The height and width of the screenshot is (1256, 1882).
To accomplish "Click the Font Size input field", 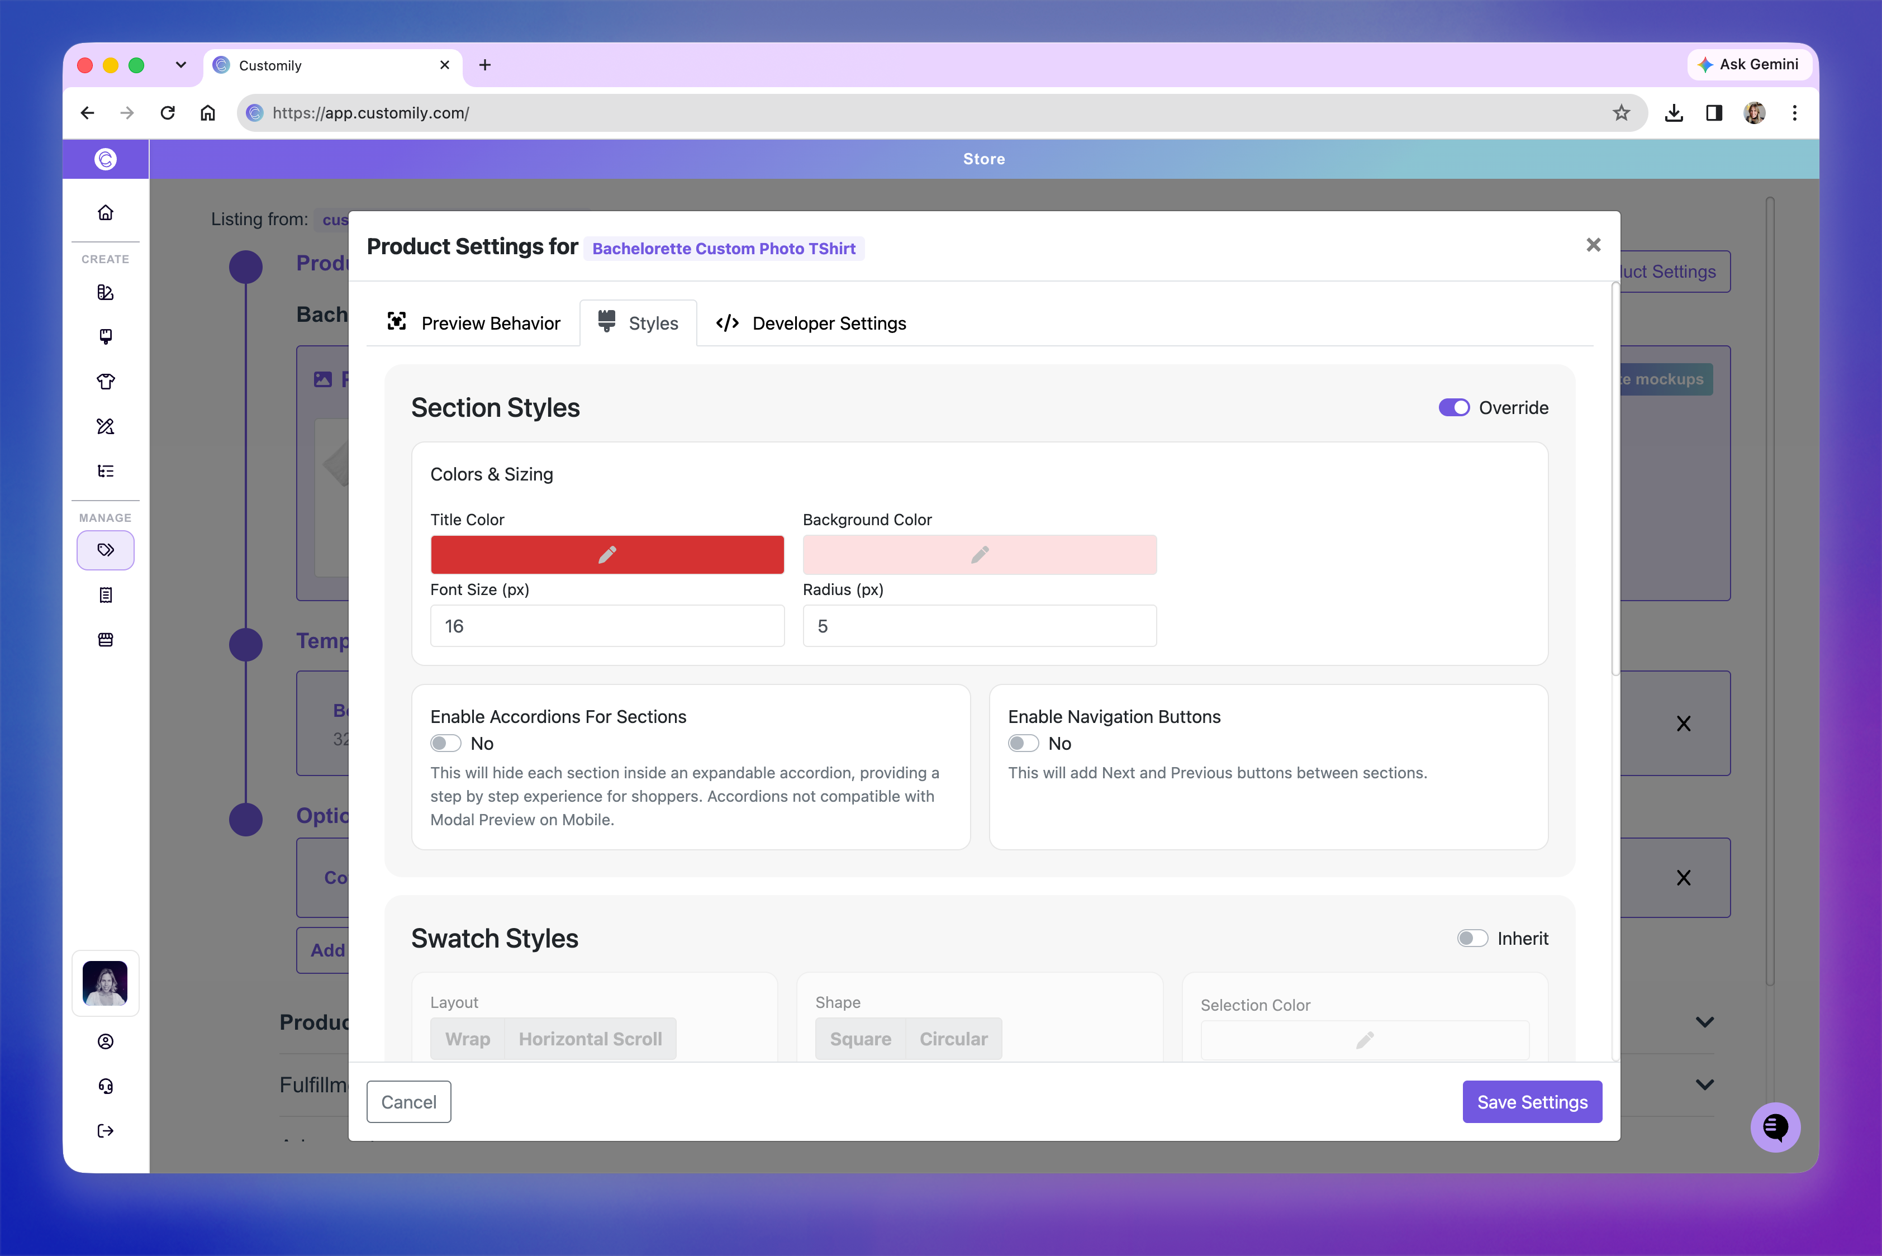I will [607, 626].
